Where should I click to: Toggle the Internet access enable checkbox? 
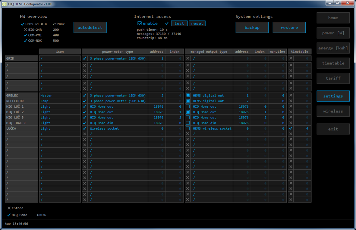[140, 24]
